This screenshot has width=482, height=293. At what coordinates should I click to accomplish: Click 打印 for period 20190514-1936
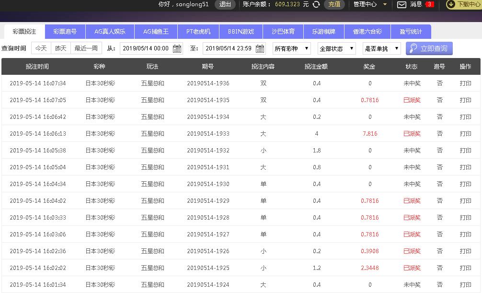click(x=465, y=83)
